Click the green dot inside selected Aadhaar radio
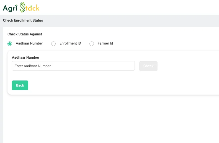The image size is (219, 143). (x=10, y=44)
